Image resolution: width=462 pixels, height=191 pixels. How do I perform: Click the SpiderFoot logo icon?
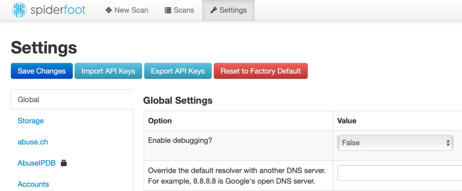[x=19, y=10]
